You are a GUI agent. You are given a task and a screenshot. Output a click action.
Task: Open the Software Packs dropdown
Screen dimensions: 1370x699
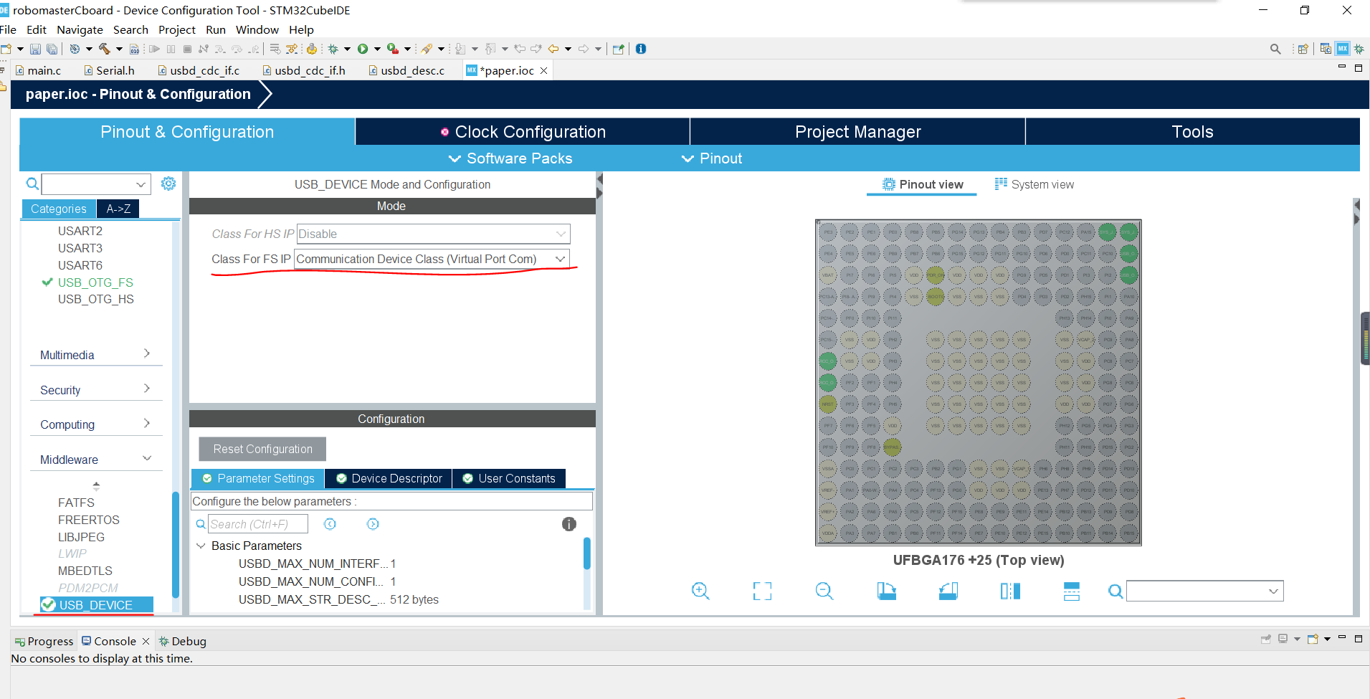coord(510,158)
